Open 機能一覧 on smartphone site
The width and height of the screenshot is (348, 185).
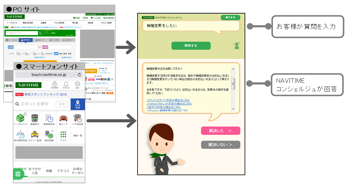click(x=78, y=136)
